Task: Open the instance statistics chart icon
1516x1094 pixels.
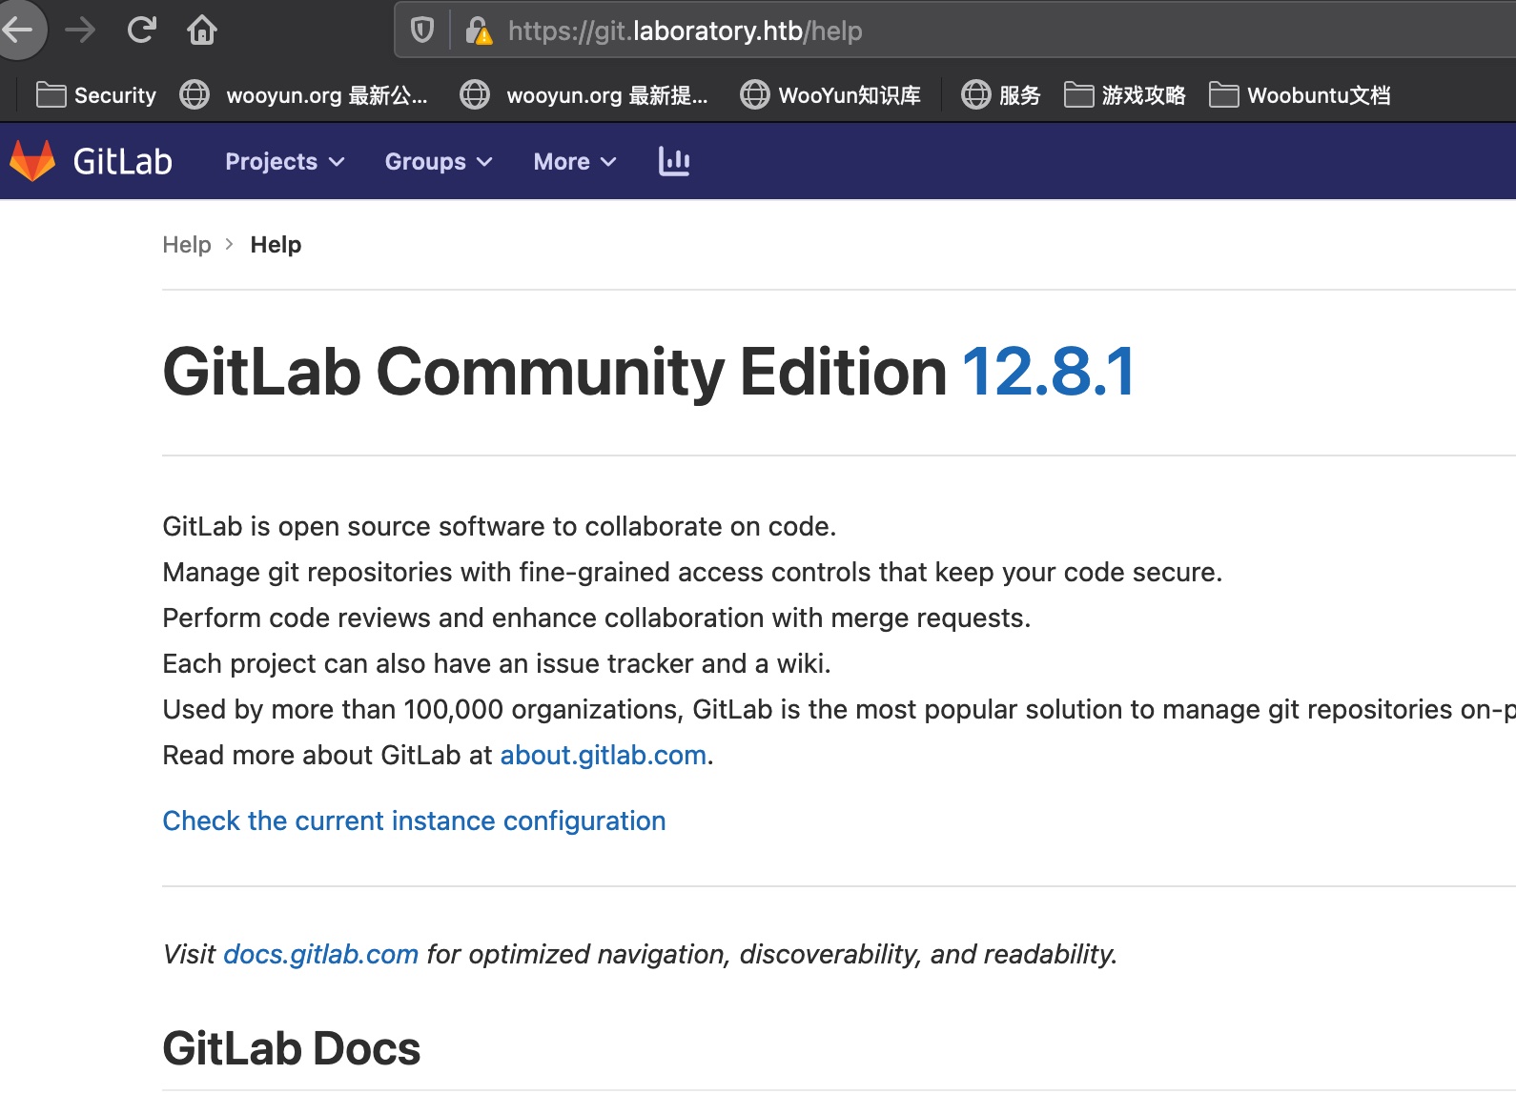Action: 674,161
